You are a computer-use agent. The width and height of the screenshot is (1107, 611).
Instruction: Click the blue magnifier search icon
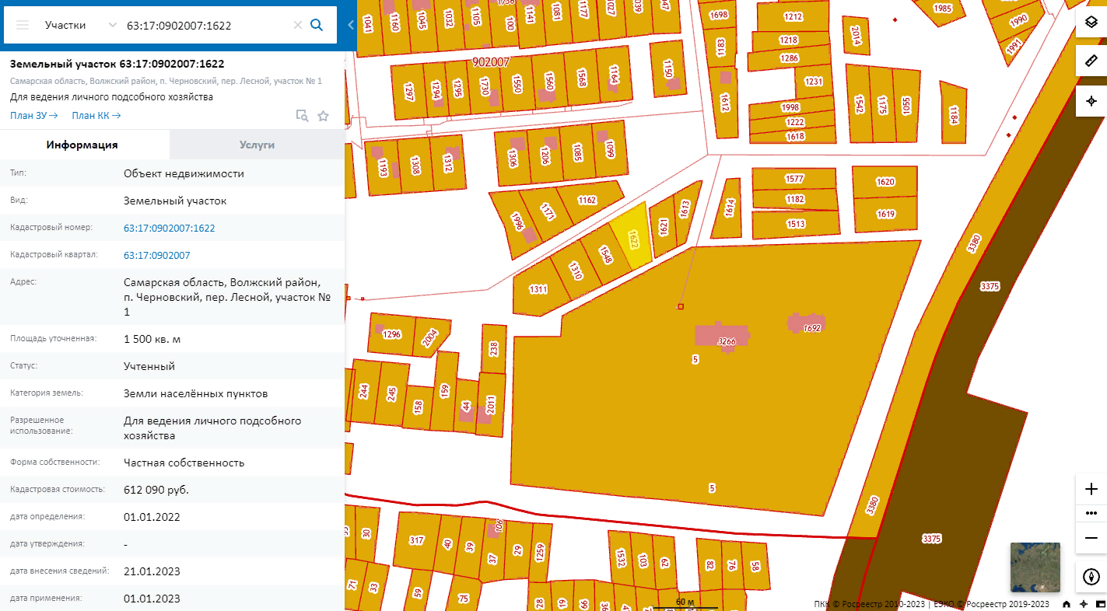317,25
